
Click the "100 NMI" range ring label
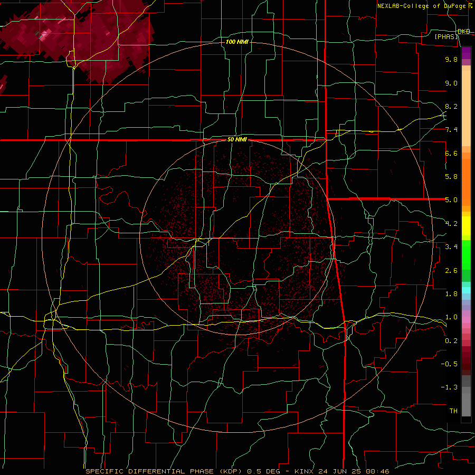click(237, 42)
